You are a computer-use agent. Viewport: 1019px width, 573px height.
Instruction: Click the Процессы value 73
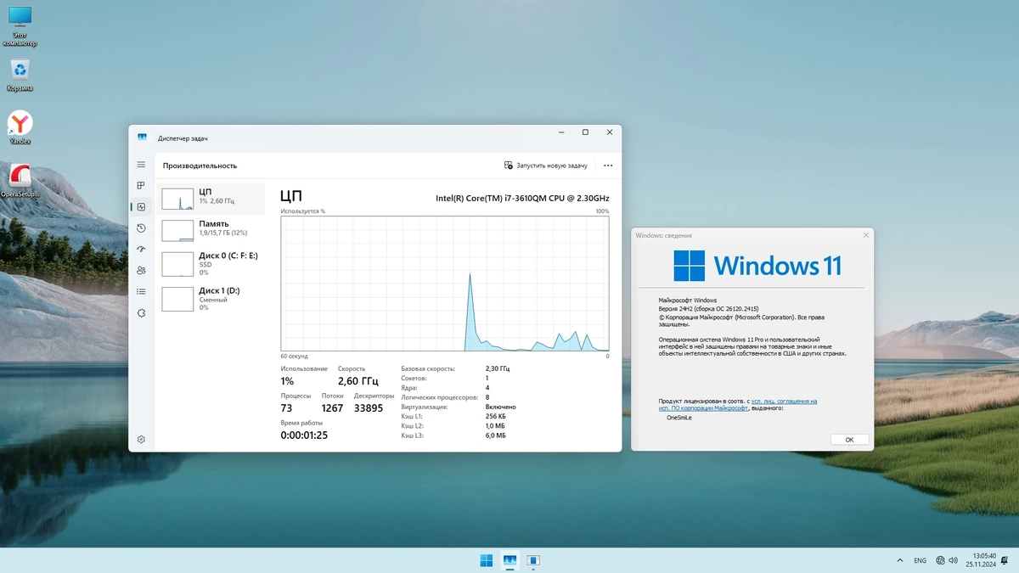tap(286, 408)
